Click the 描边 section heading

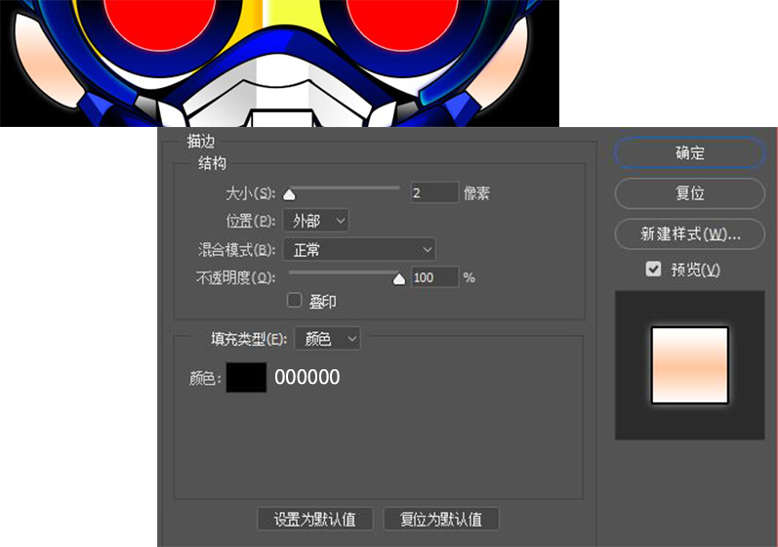click(201, 142)
